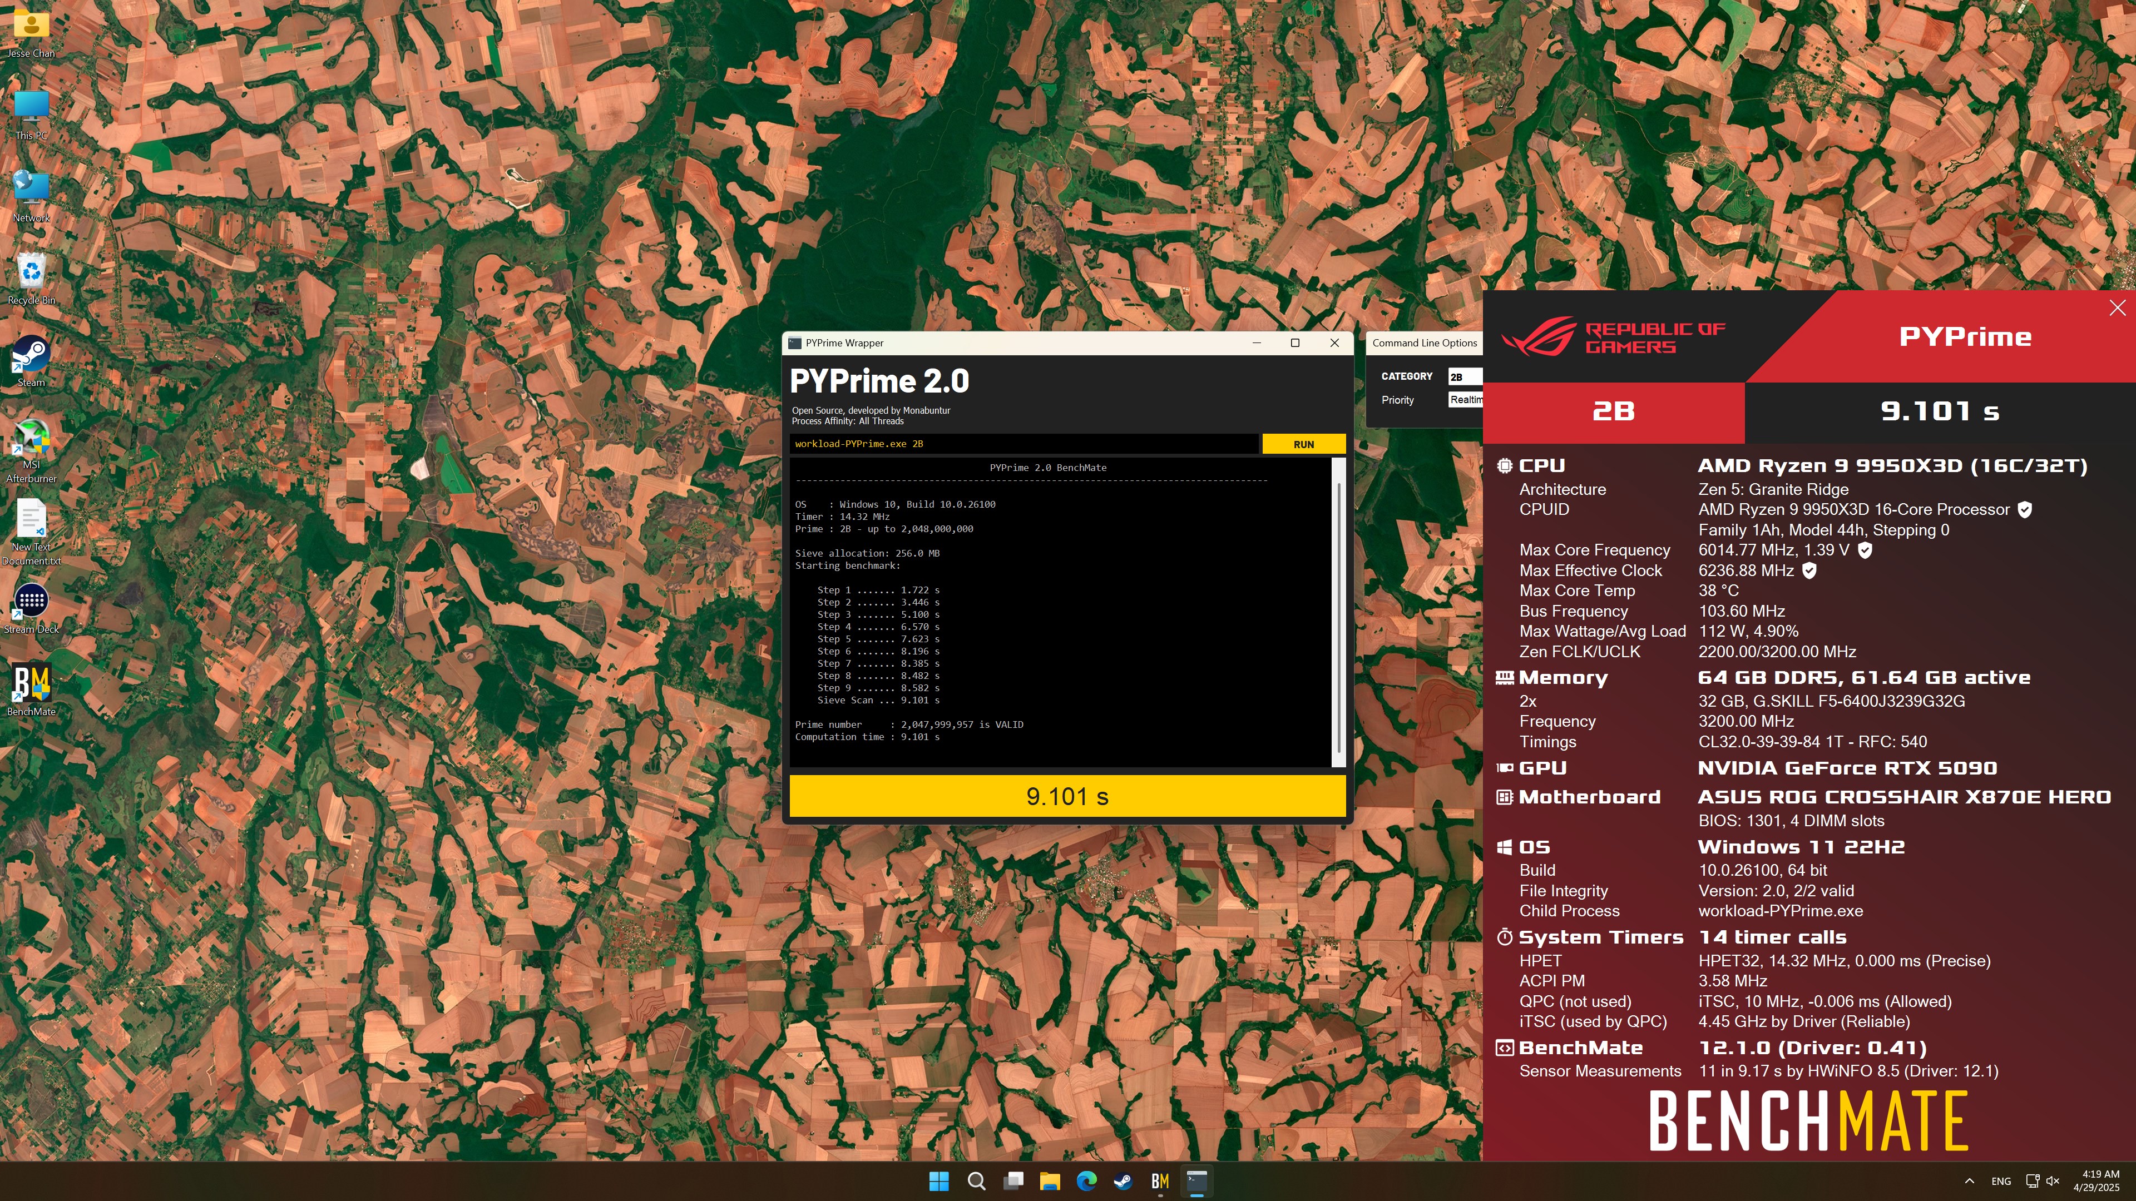Viewport: 2136px width, 1201px height.
Task: Open the network tray icon
Action: point(2033,1181)
